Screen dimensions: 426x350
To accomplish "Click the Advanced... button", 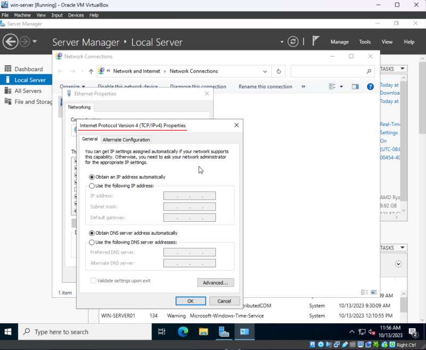I will [215, 282].
